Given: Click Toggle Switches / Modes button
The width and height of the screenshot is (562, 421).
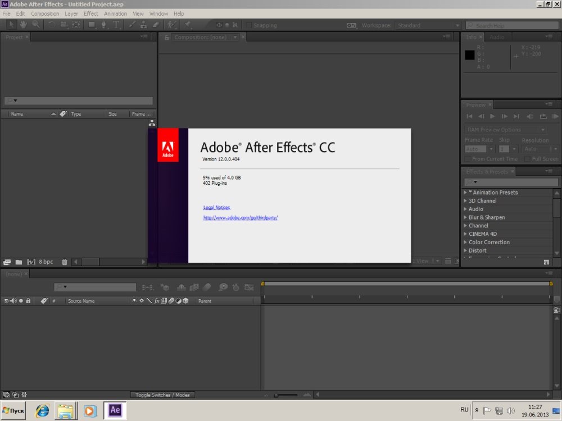Looking at the screenshot, I should click(162, 395).
